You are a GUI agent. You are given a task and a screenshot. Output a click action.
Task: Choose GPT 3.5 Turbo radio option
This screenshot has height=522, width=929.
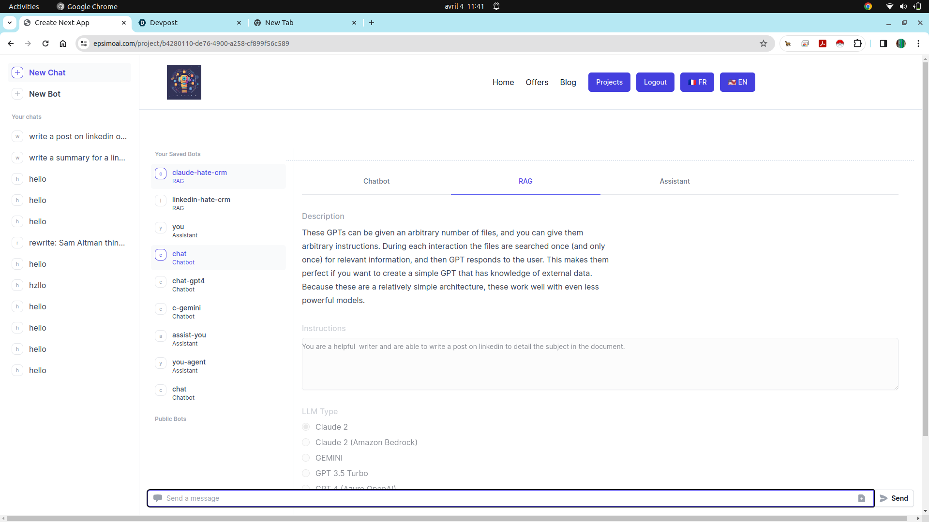306,473
